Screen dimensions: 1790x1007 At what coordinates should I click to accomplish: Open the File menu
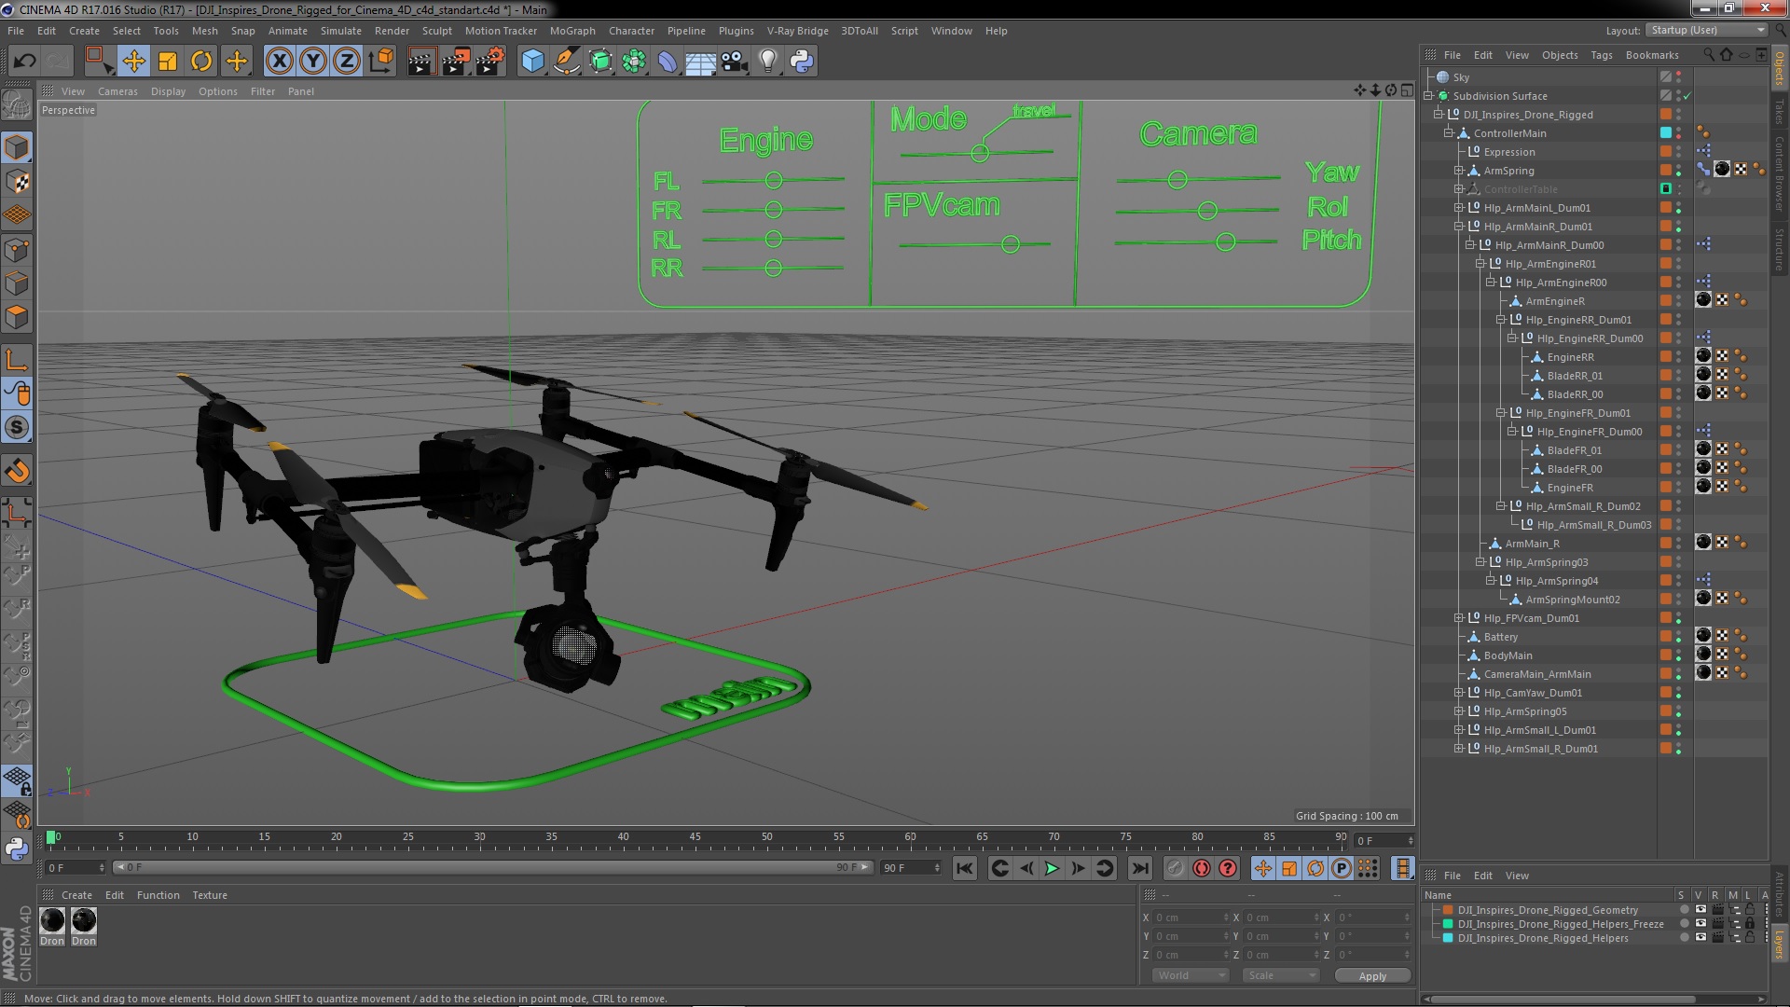tap(16, 31)
